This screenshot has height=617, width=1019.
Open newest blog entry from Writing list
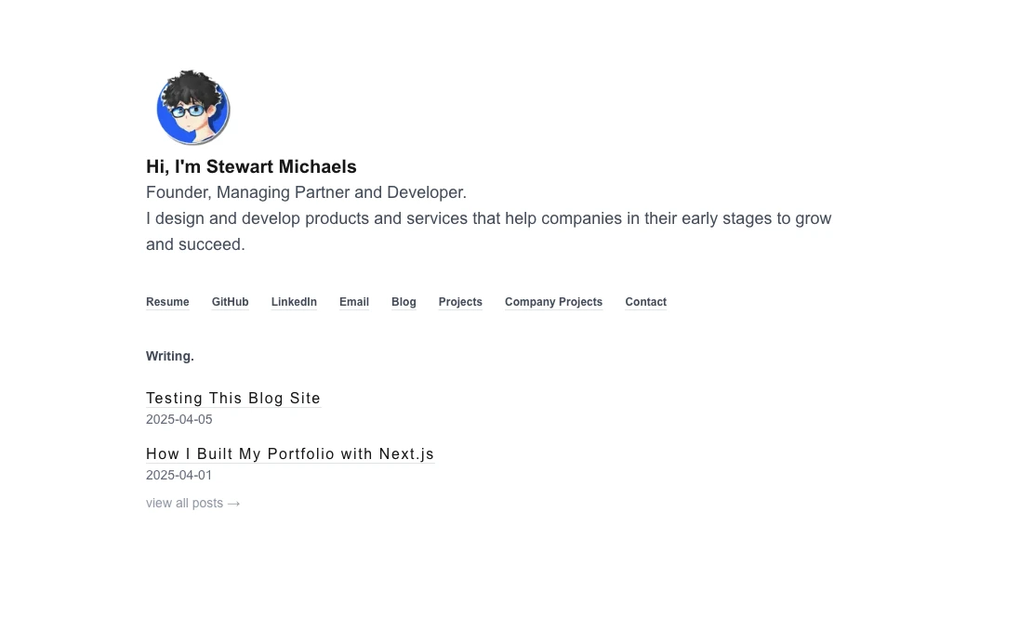click(x=233, y=398)
